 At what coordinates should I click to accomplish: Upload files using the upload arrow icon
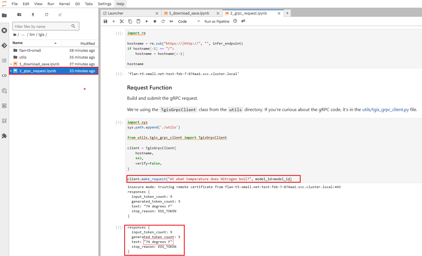[x=33, y=14]
